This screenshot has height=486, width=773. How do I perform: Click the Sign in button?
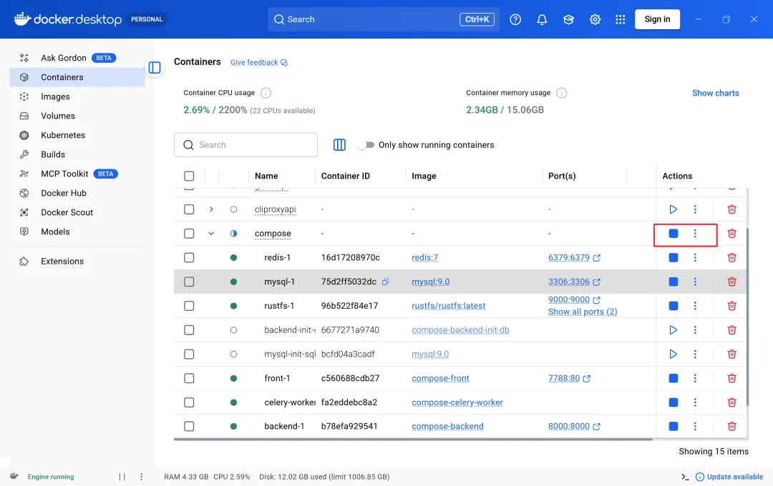pos(657,19)
